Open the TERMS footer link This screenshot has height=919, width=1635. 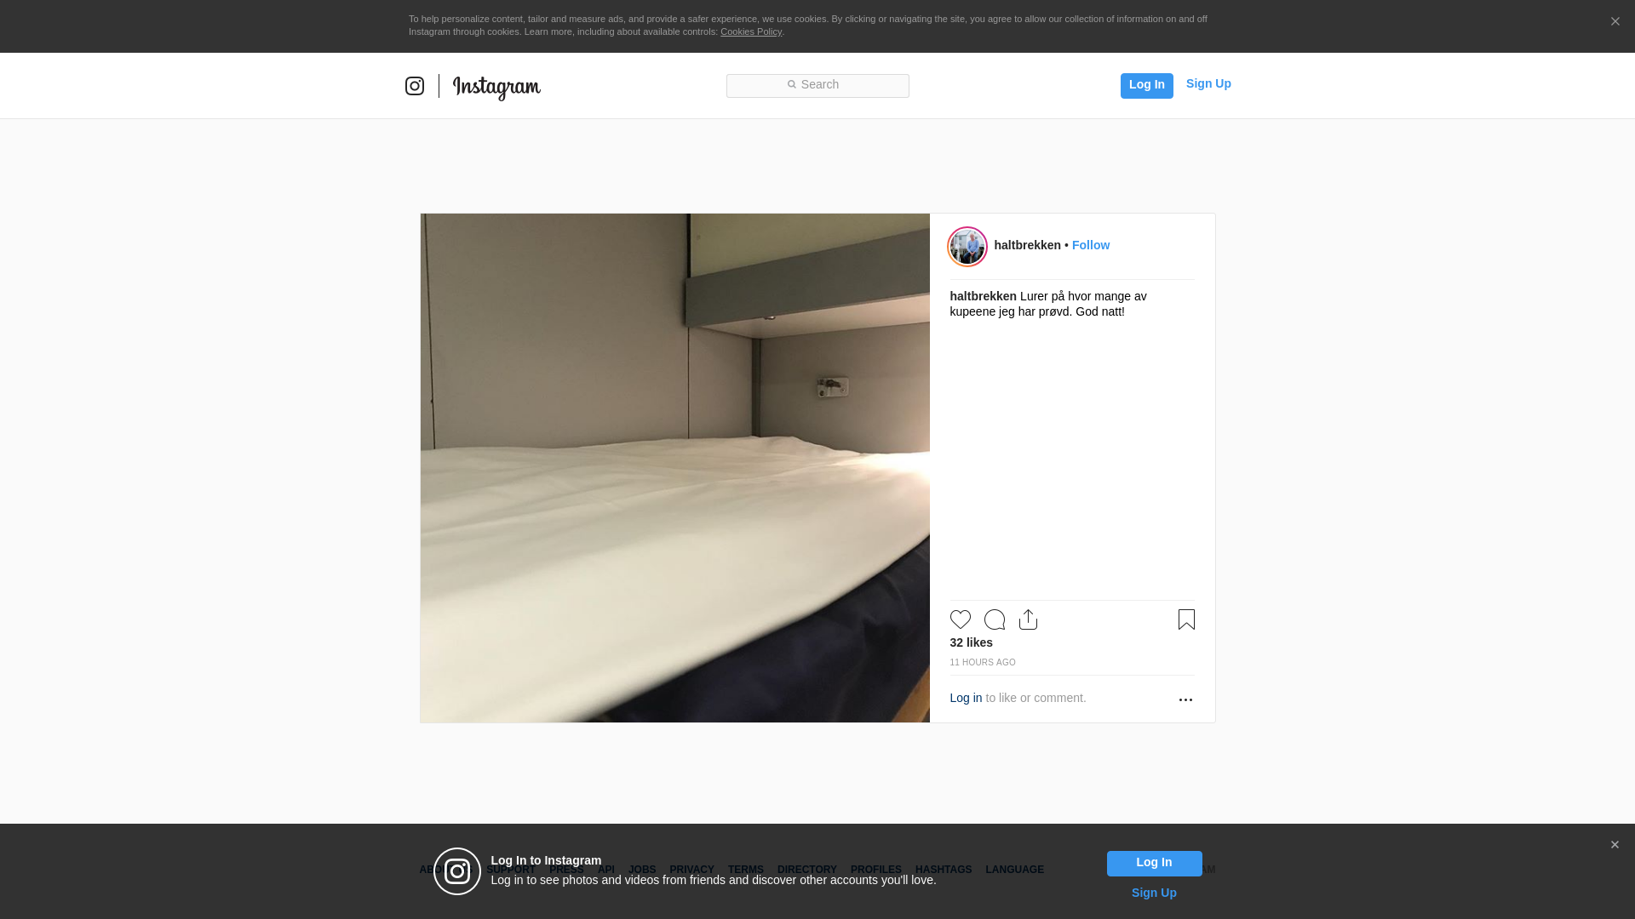[x=746, y=870]
